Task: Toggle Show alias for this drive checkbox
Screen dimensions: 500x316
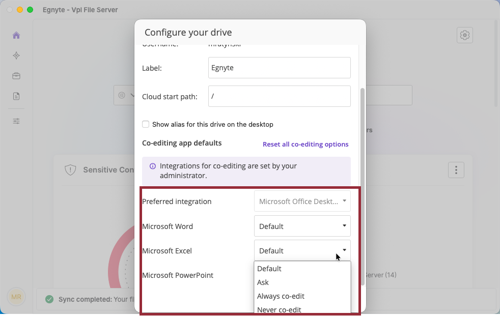Action: pos(146,124)
